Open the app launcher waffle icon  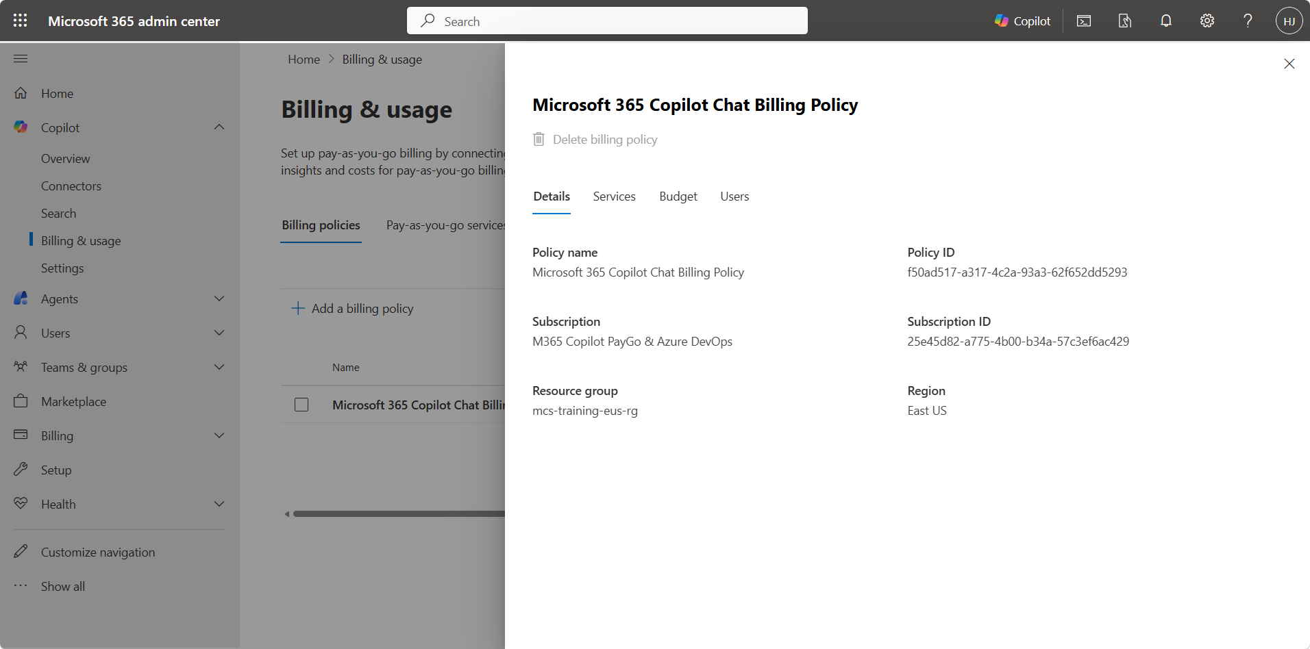21,21
